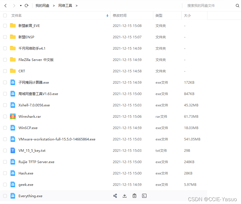Check the select-all checkbox in the header

coord(5,15)
